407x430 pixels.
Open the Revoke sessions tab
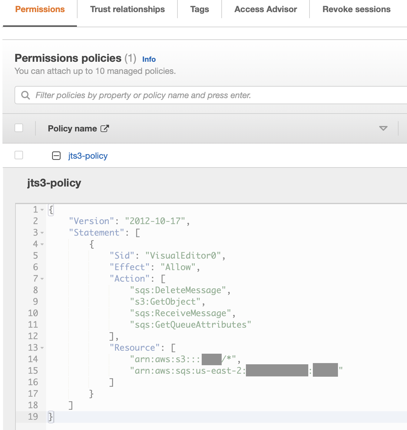(356, 9)
